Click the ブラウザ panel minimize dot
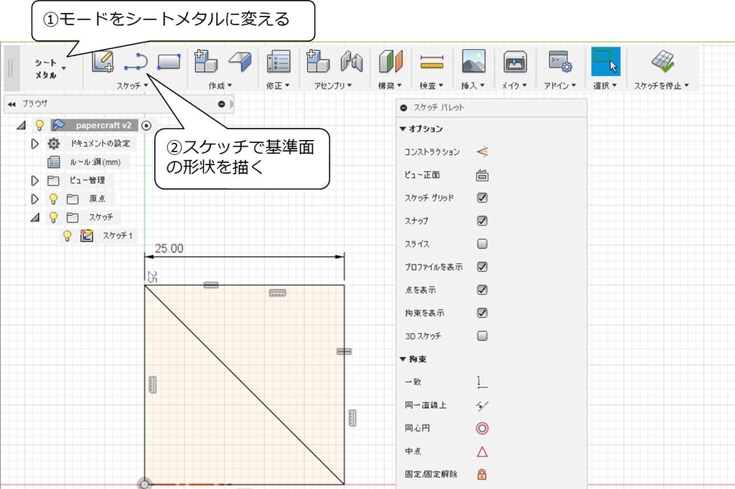The height and width of the screenshot is (489, 735). point(222,104)
